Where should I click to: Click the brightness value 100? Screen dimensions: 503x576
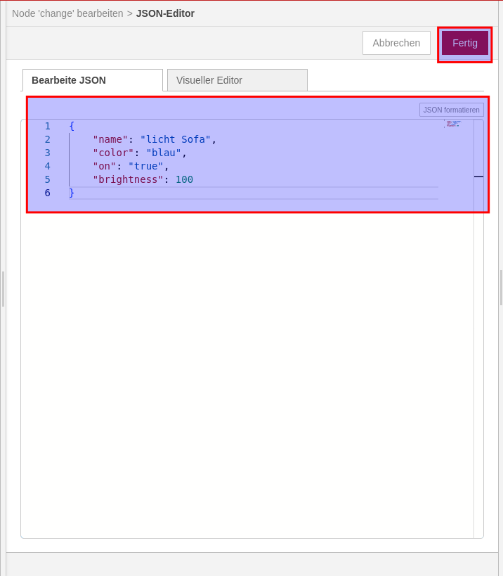point(184,179)
